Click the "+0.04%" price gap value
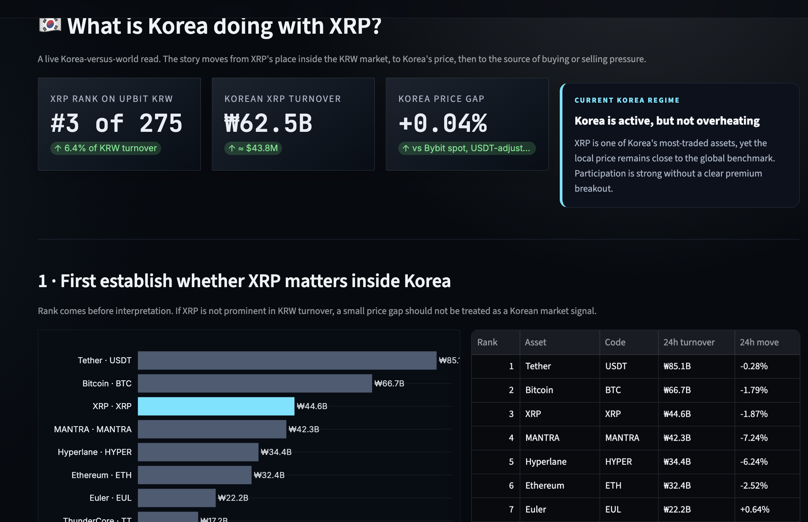 point(443,123)
